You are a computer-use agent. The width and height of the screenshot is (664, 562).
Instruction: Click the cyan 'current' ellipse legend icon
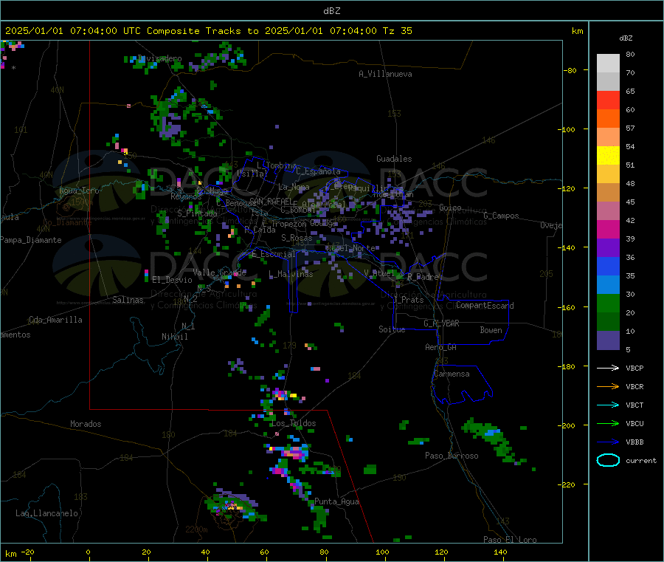pyautogui.click(x=608, y=460)
